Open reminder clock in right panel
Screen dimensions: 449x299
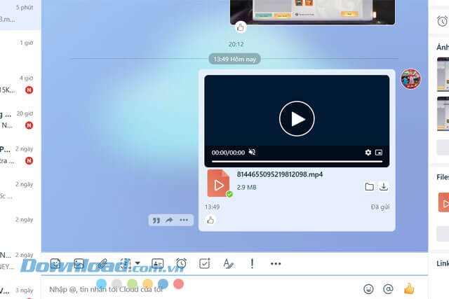pos(442,21)
